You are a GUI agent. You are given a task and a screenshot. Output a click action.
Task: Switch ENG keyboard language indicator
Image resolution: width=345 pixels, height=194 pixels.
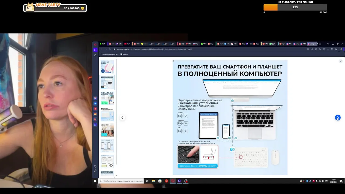point(327,181)
